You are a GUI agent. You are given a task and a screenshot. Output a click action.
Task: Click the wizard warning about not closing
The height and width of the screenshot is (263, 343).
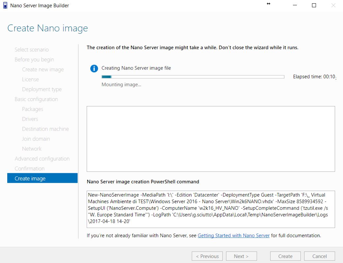[192, 48]
